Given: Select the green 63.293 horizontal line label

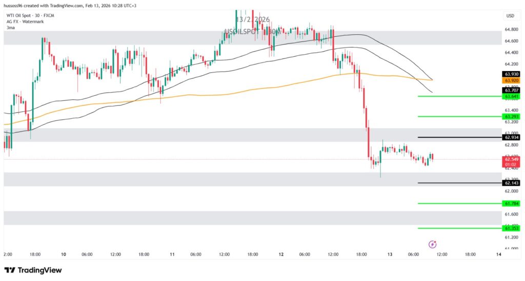Looking at the screenshot, I should tap(512, 117).
